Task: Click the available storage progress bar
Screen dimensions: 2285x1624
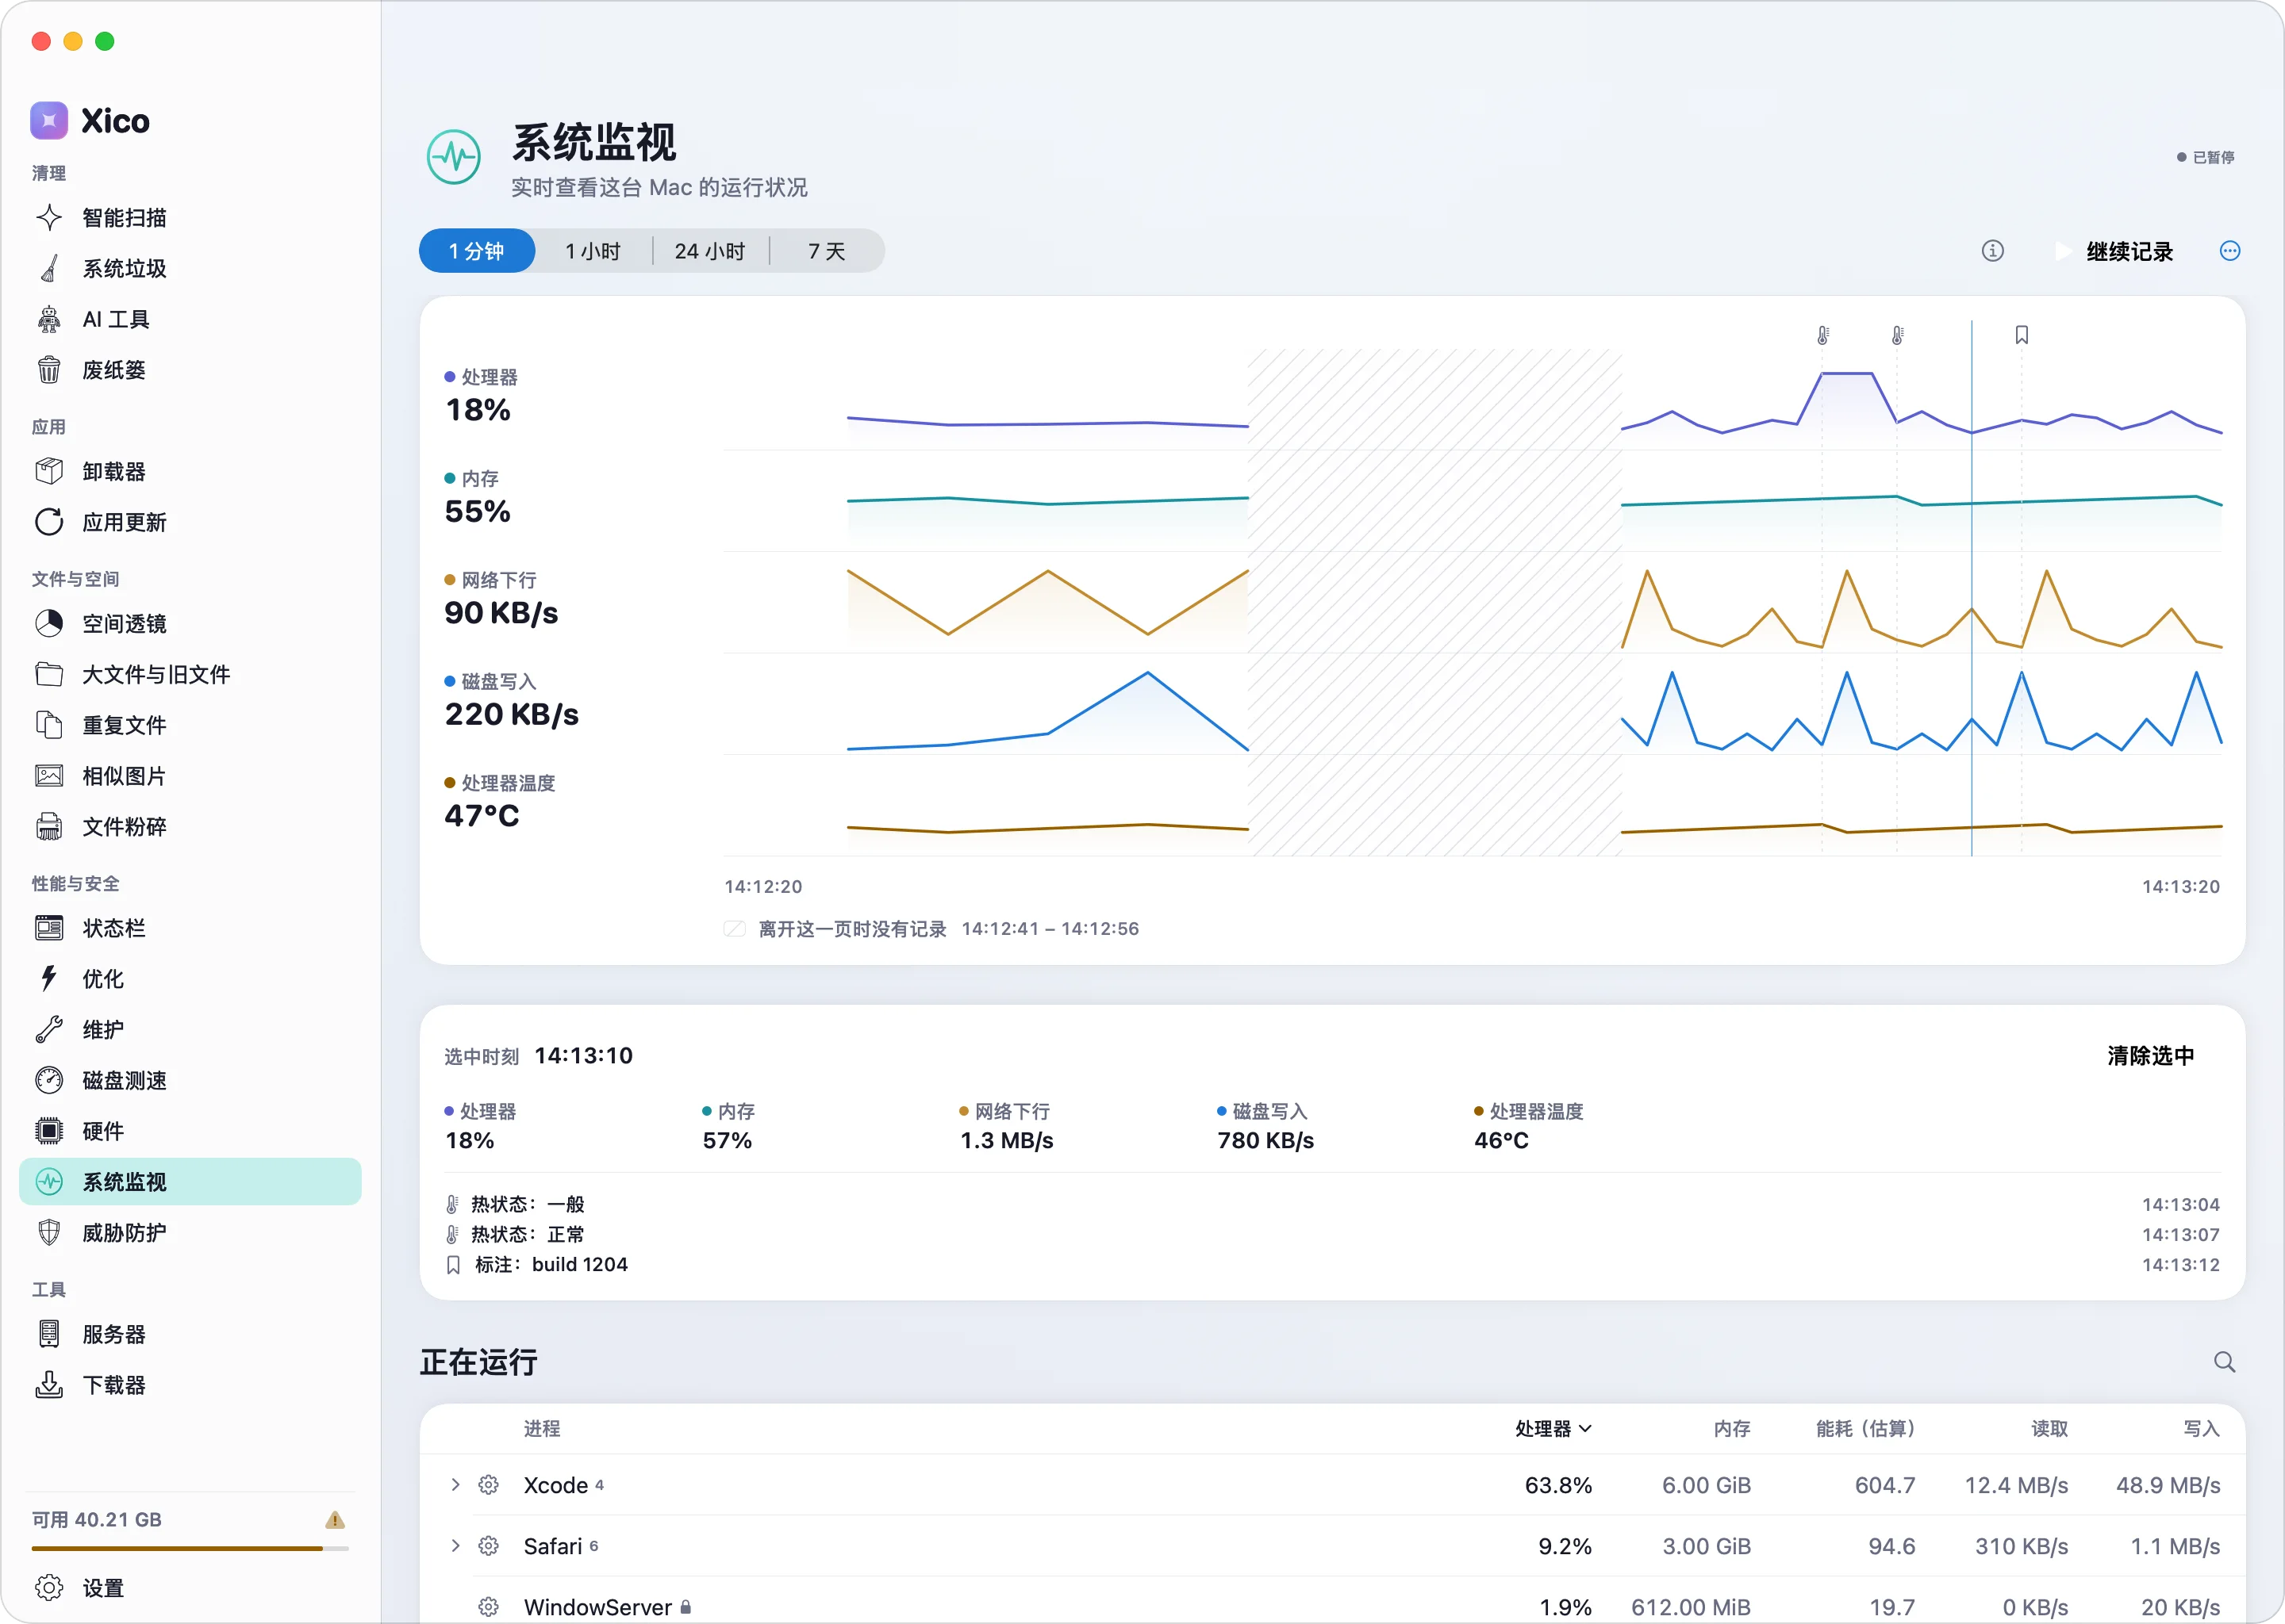Action: [x=190, y=1549]
